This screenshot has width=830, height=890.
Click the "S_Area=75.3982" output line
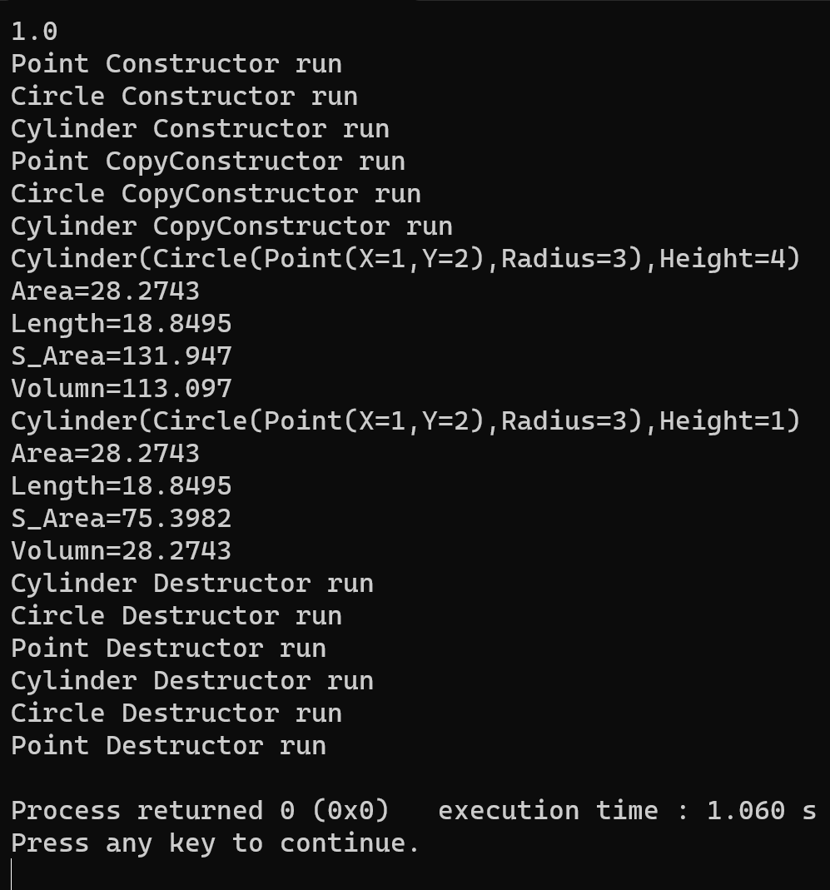coord(121,519)
